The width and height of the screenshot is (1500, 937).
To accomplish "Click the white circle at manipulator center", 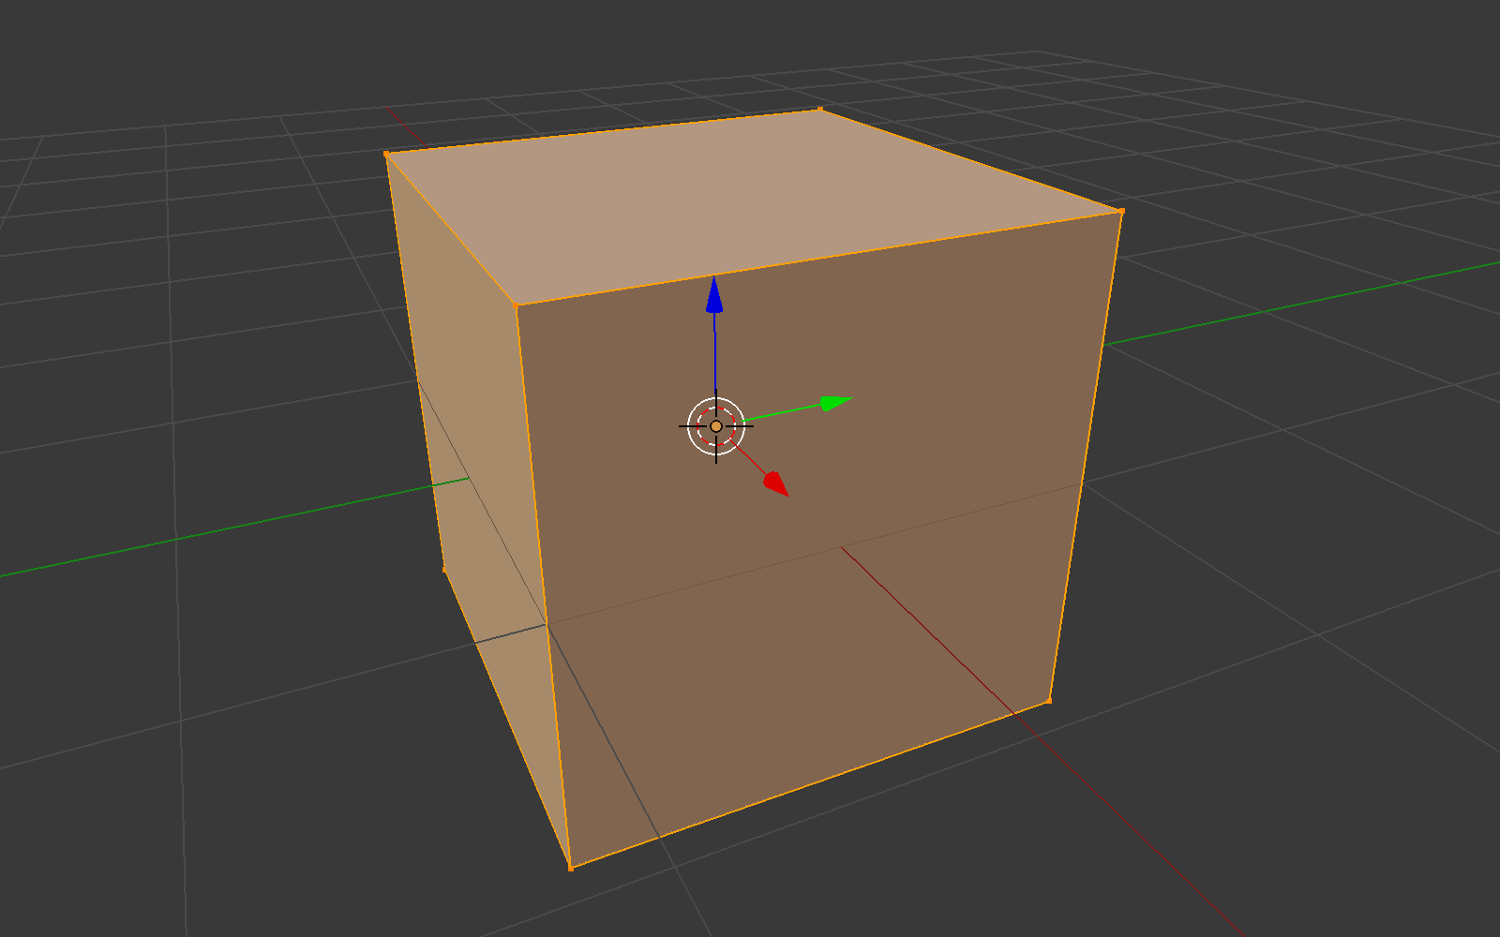I will [x=716, y=426].
